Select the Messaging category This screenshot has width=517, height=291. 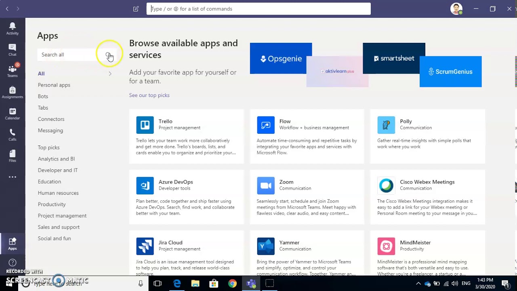click(x=50, y=131)
